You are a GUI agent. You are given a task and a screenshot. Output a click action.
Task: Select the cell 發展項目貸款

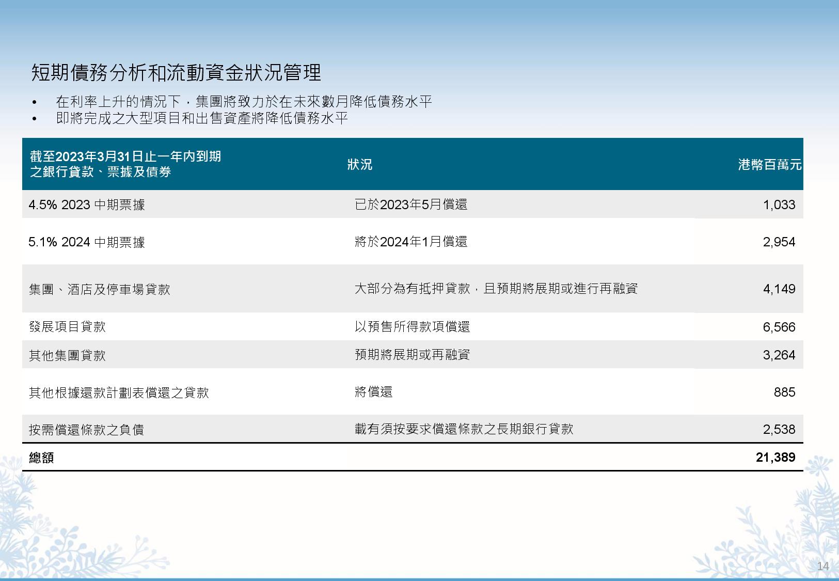click(x=67, y=326)
